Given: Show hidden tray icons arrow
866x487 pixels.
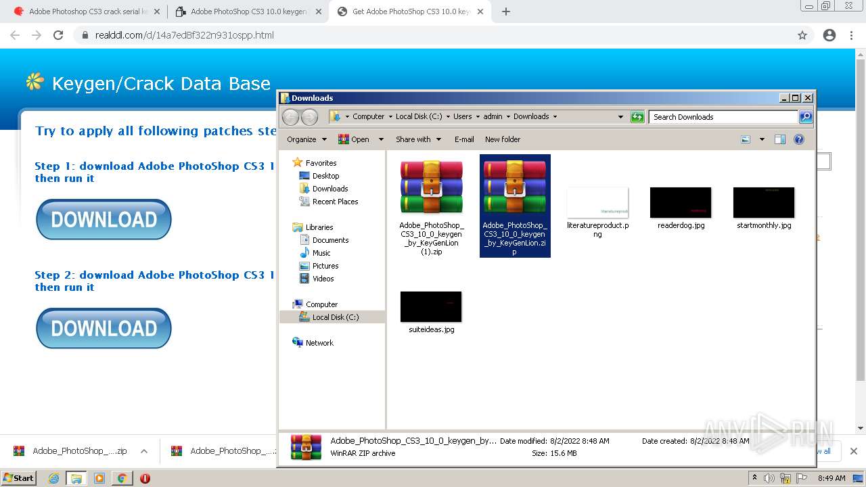Looking at the screenshot, I should pyautogui.click(x=754, y=478).
